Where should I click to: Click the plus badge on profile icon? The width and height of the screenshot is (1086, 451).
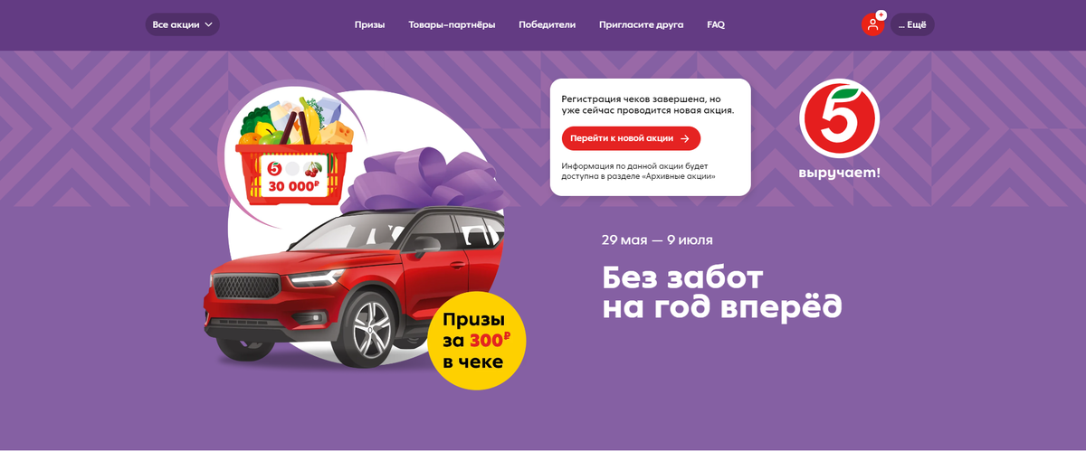pos(881,15)
